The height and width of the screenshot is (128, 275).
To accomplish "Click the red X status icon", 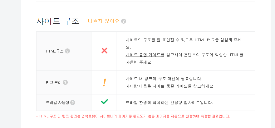I will click(x=104, y=51).
